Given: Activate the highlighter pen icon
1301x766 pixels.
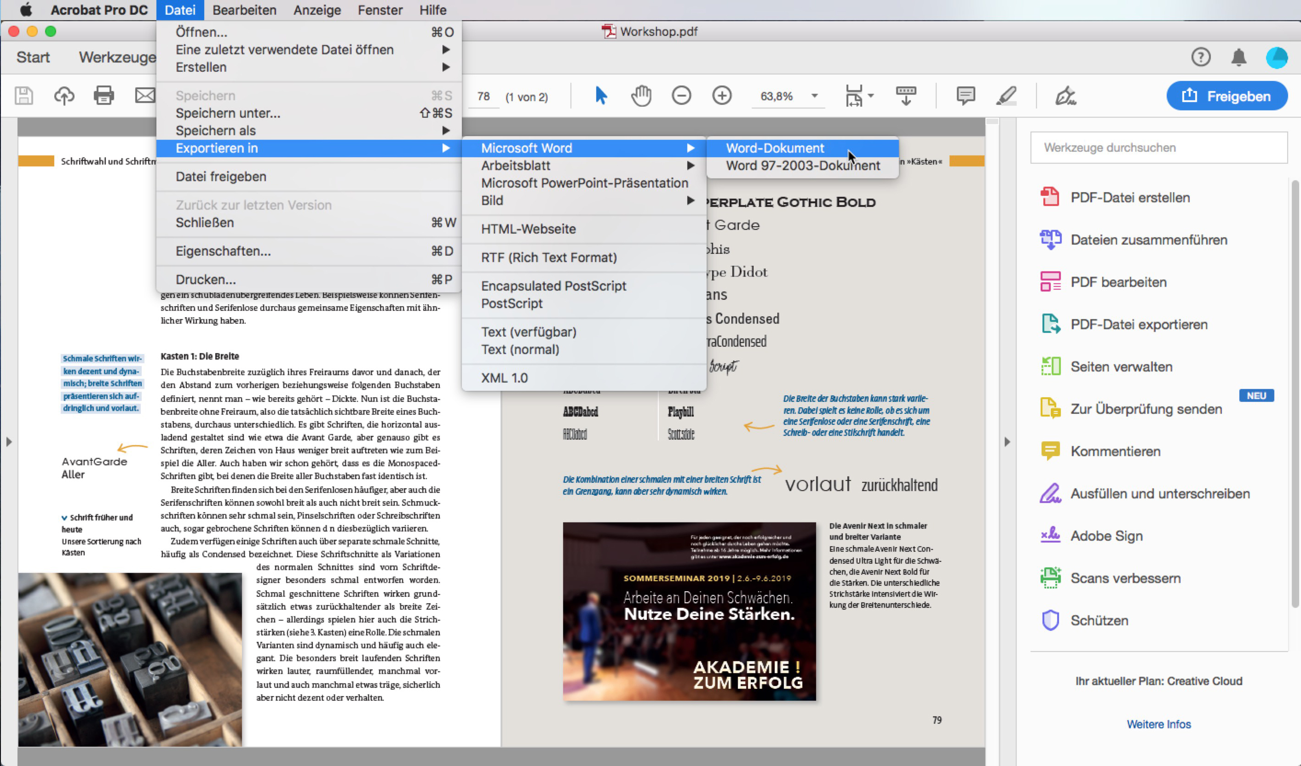Looking at the screenshot, I should tap(1006, 96).
